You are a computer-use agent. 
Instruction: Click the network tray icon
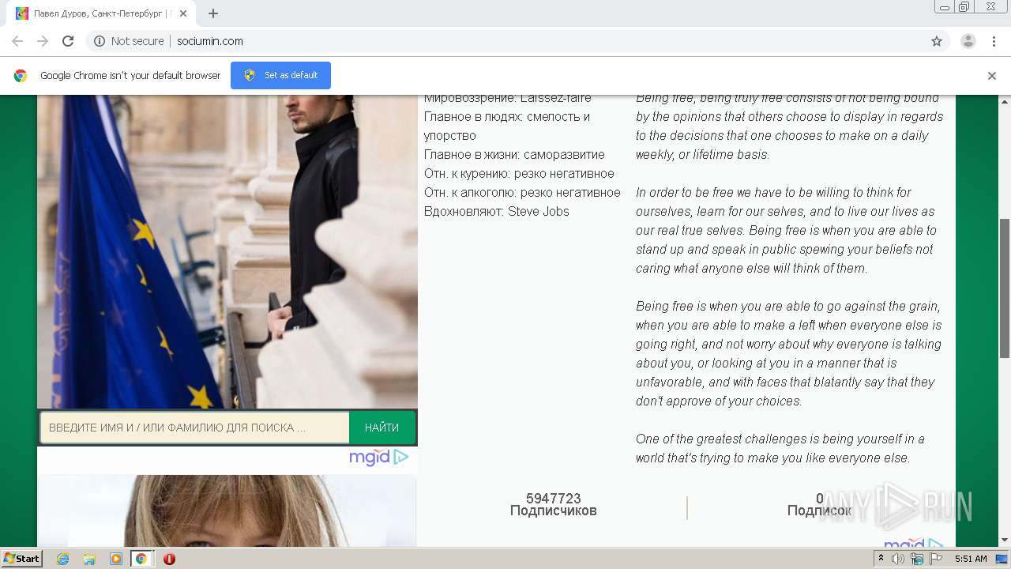tap(917, 559)
